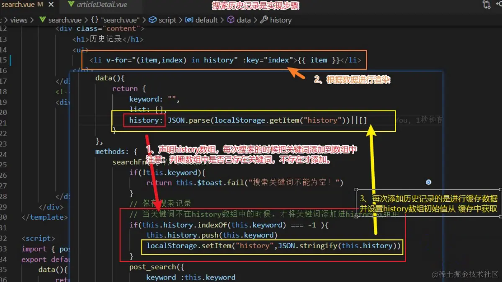The width and height of the screenshot is (502, 282).
Task: Click the this.$toast.fail code line
Action: click(245, 183)
